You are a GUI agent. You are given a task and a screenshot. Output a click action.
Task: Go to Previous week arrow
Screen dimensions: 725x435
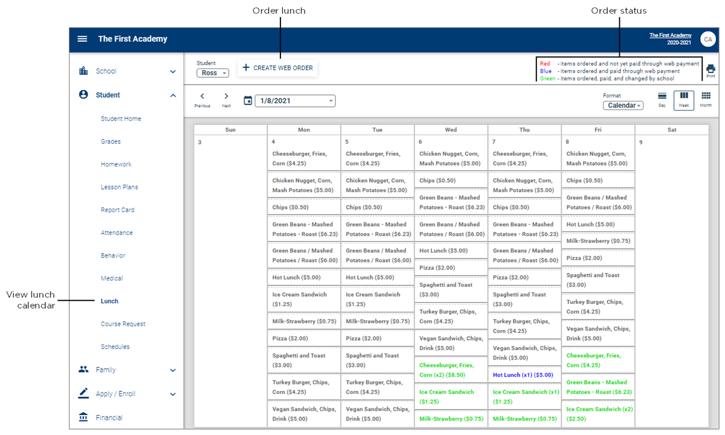click(x=202, y=99)
